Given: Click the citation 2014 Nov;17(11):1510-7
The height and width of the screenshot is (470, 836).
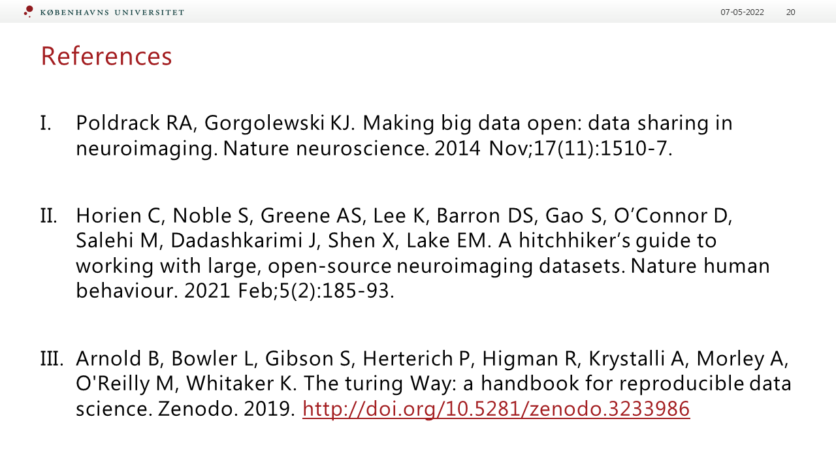Looking at the screenshot, I should (553, 149).
